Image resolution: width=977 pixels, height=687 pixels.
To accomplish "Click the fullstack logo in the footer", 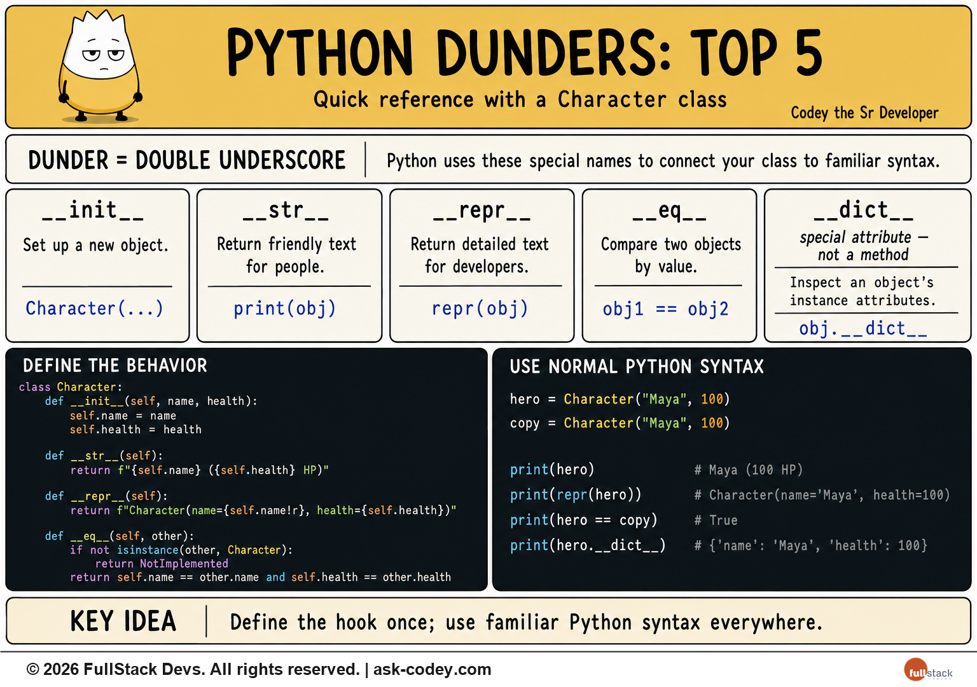I will [x=928, y=670].
